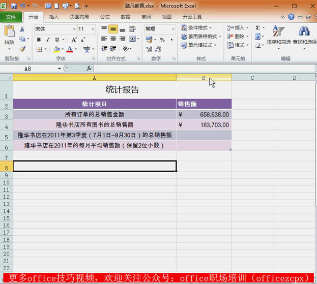The image size is (317, 284).
Task: Open Find and Select binoculars tool
Action: coord(304,31)
